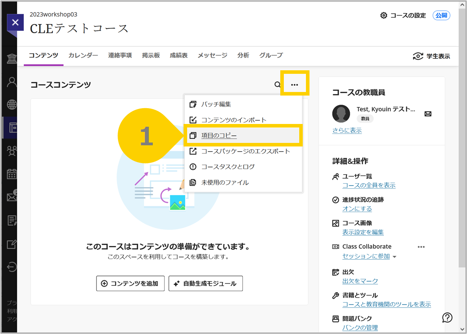The image size is (467, 334).
Task: Open the tools pencil sidebar icon
Action: click(x=12, y=244)
